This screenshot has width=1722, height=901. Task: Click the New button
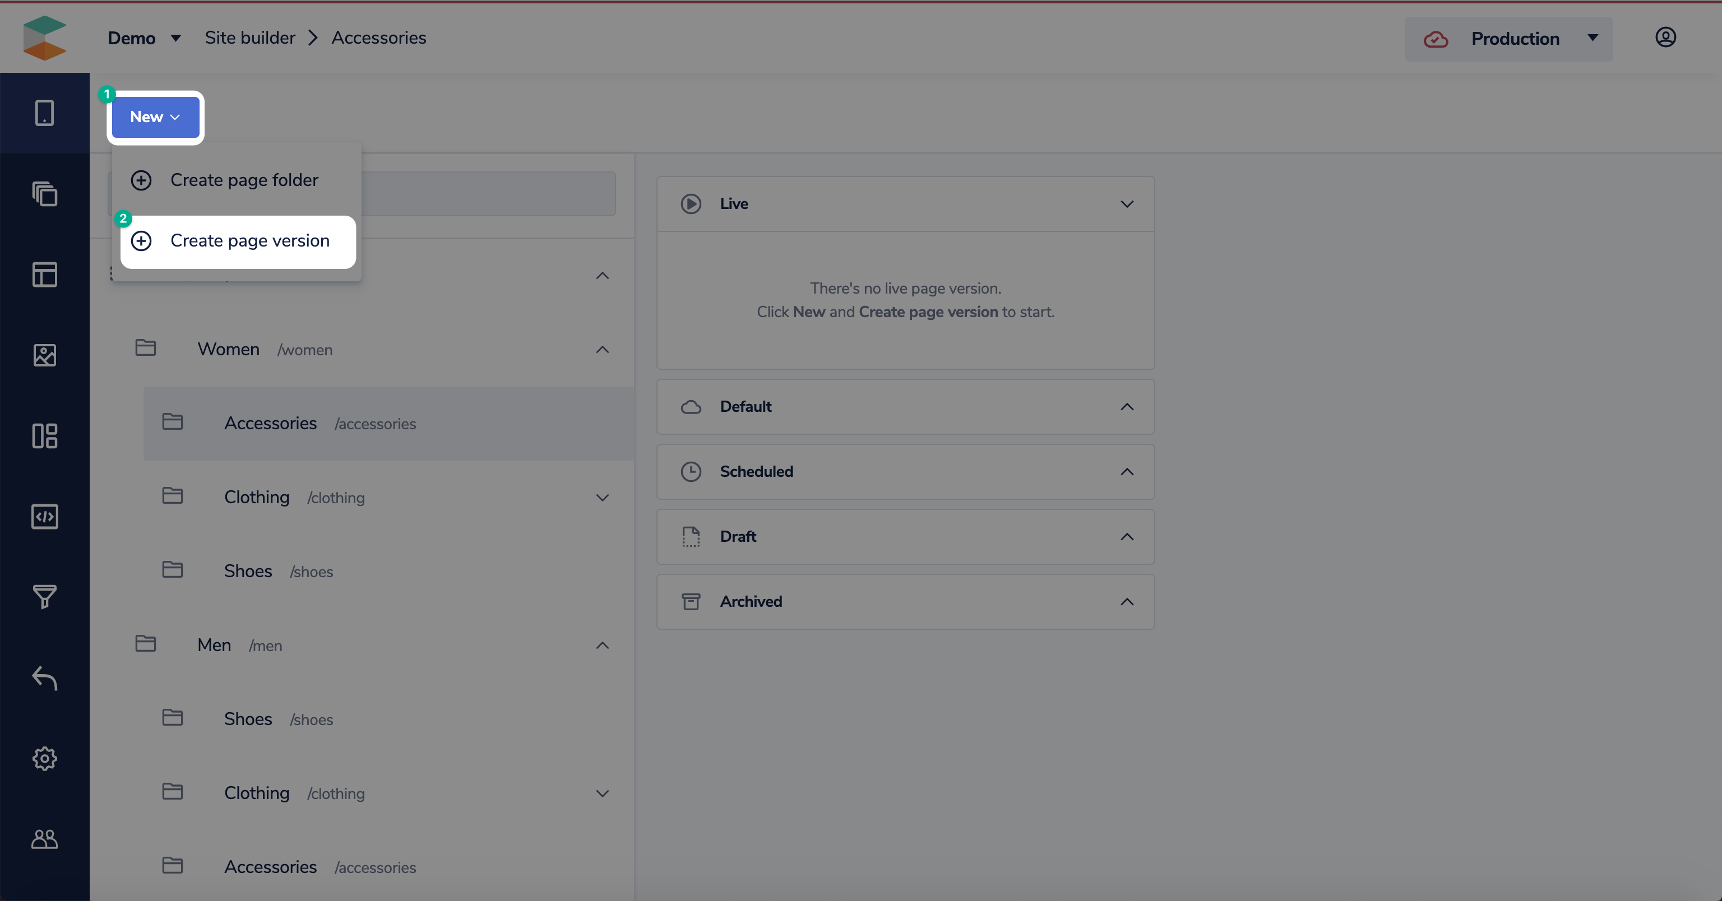tap(155, 117)
